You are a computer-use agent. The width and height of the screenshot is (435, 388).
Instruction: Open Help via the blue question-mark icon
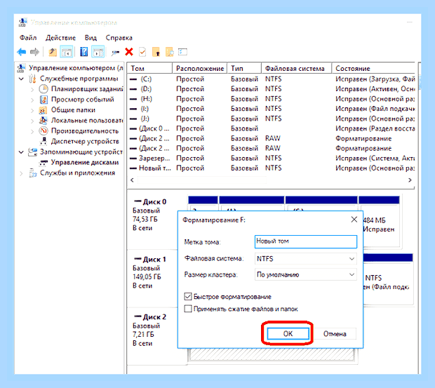click(83, 52)
